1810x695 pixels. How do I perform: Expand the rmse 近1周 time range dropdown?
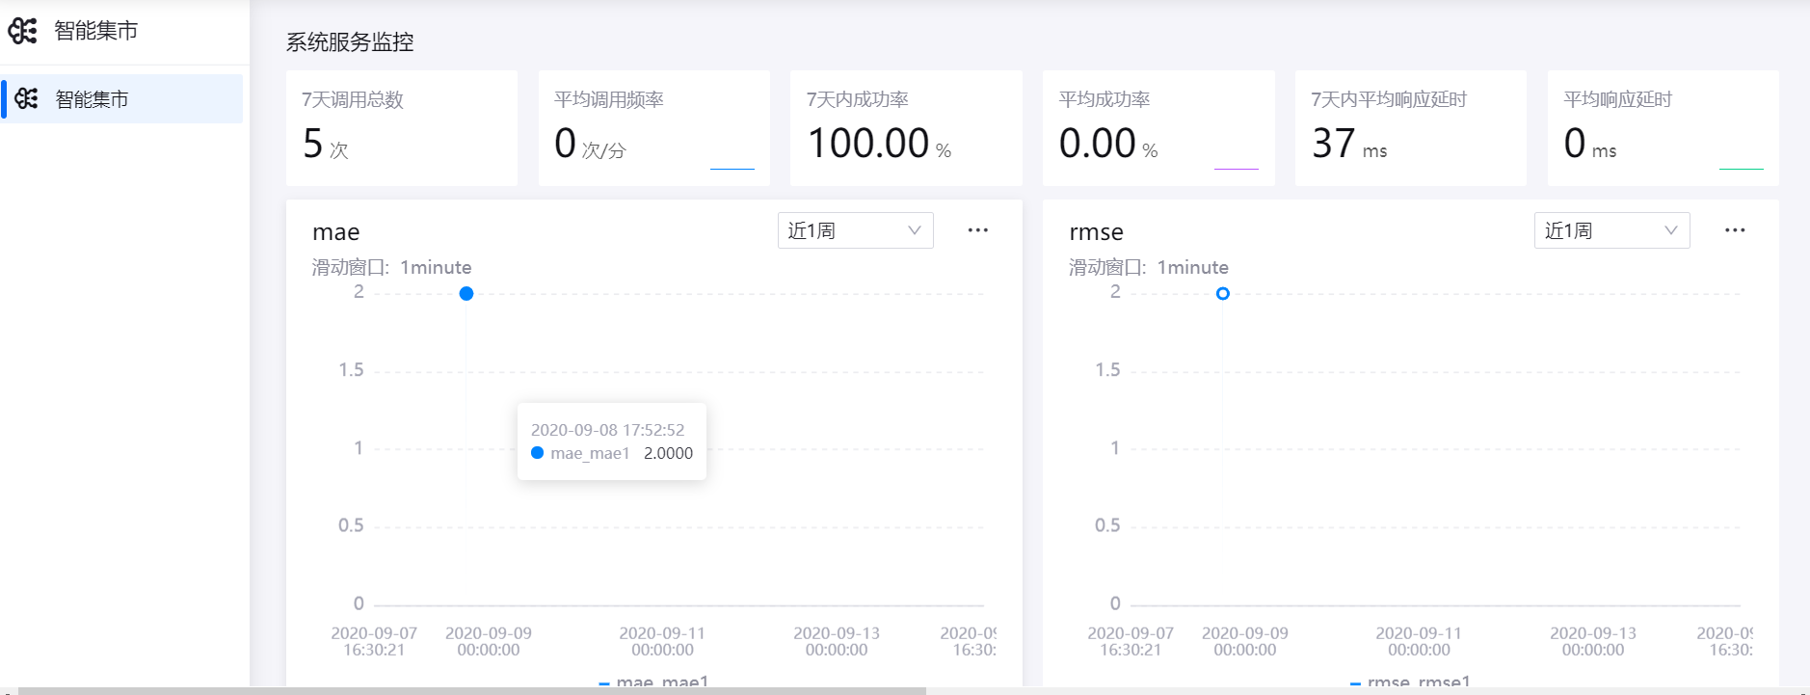(x=1610, y=230)
